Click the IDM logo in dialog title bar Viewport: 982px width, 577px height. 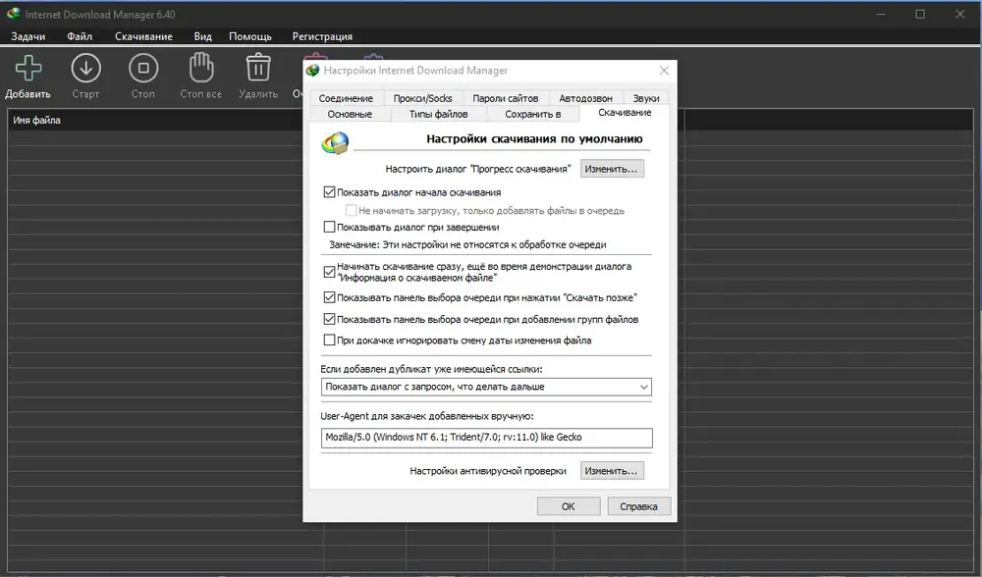tap(312, 71)
